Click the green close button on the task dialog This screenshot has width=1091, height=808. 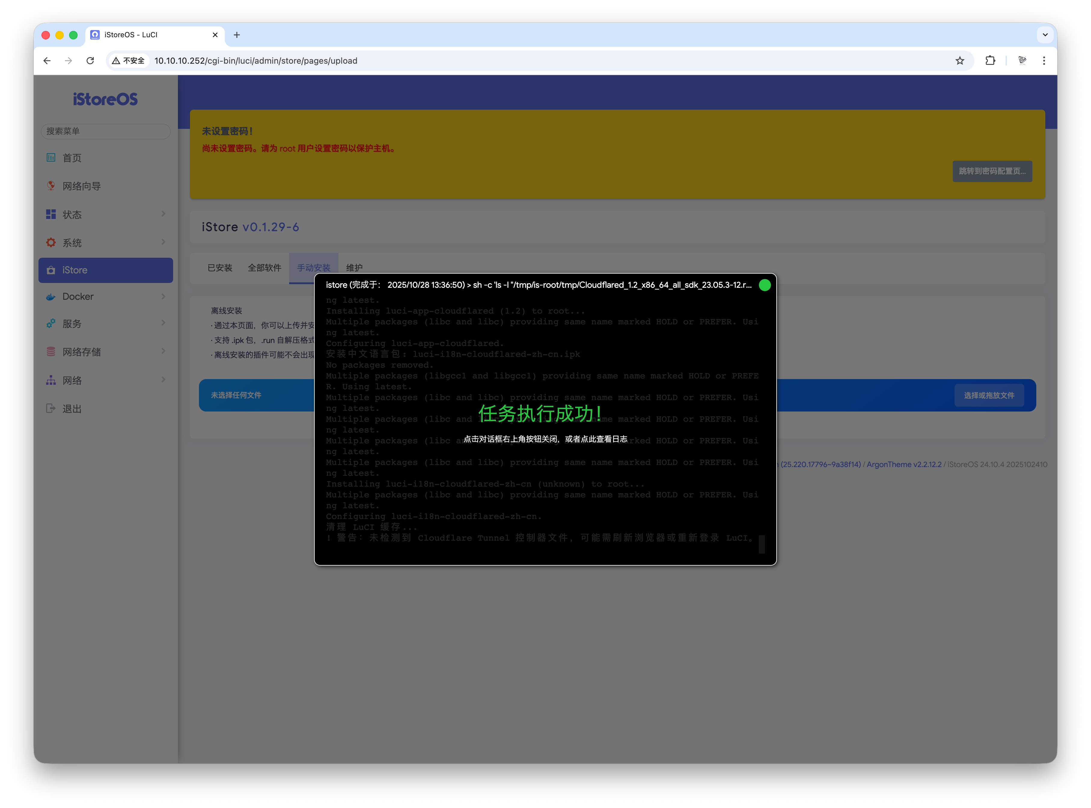pos(765,285)
